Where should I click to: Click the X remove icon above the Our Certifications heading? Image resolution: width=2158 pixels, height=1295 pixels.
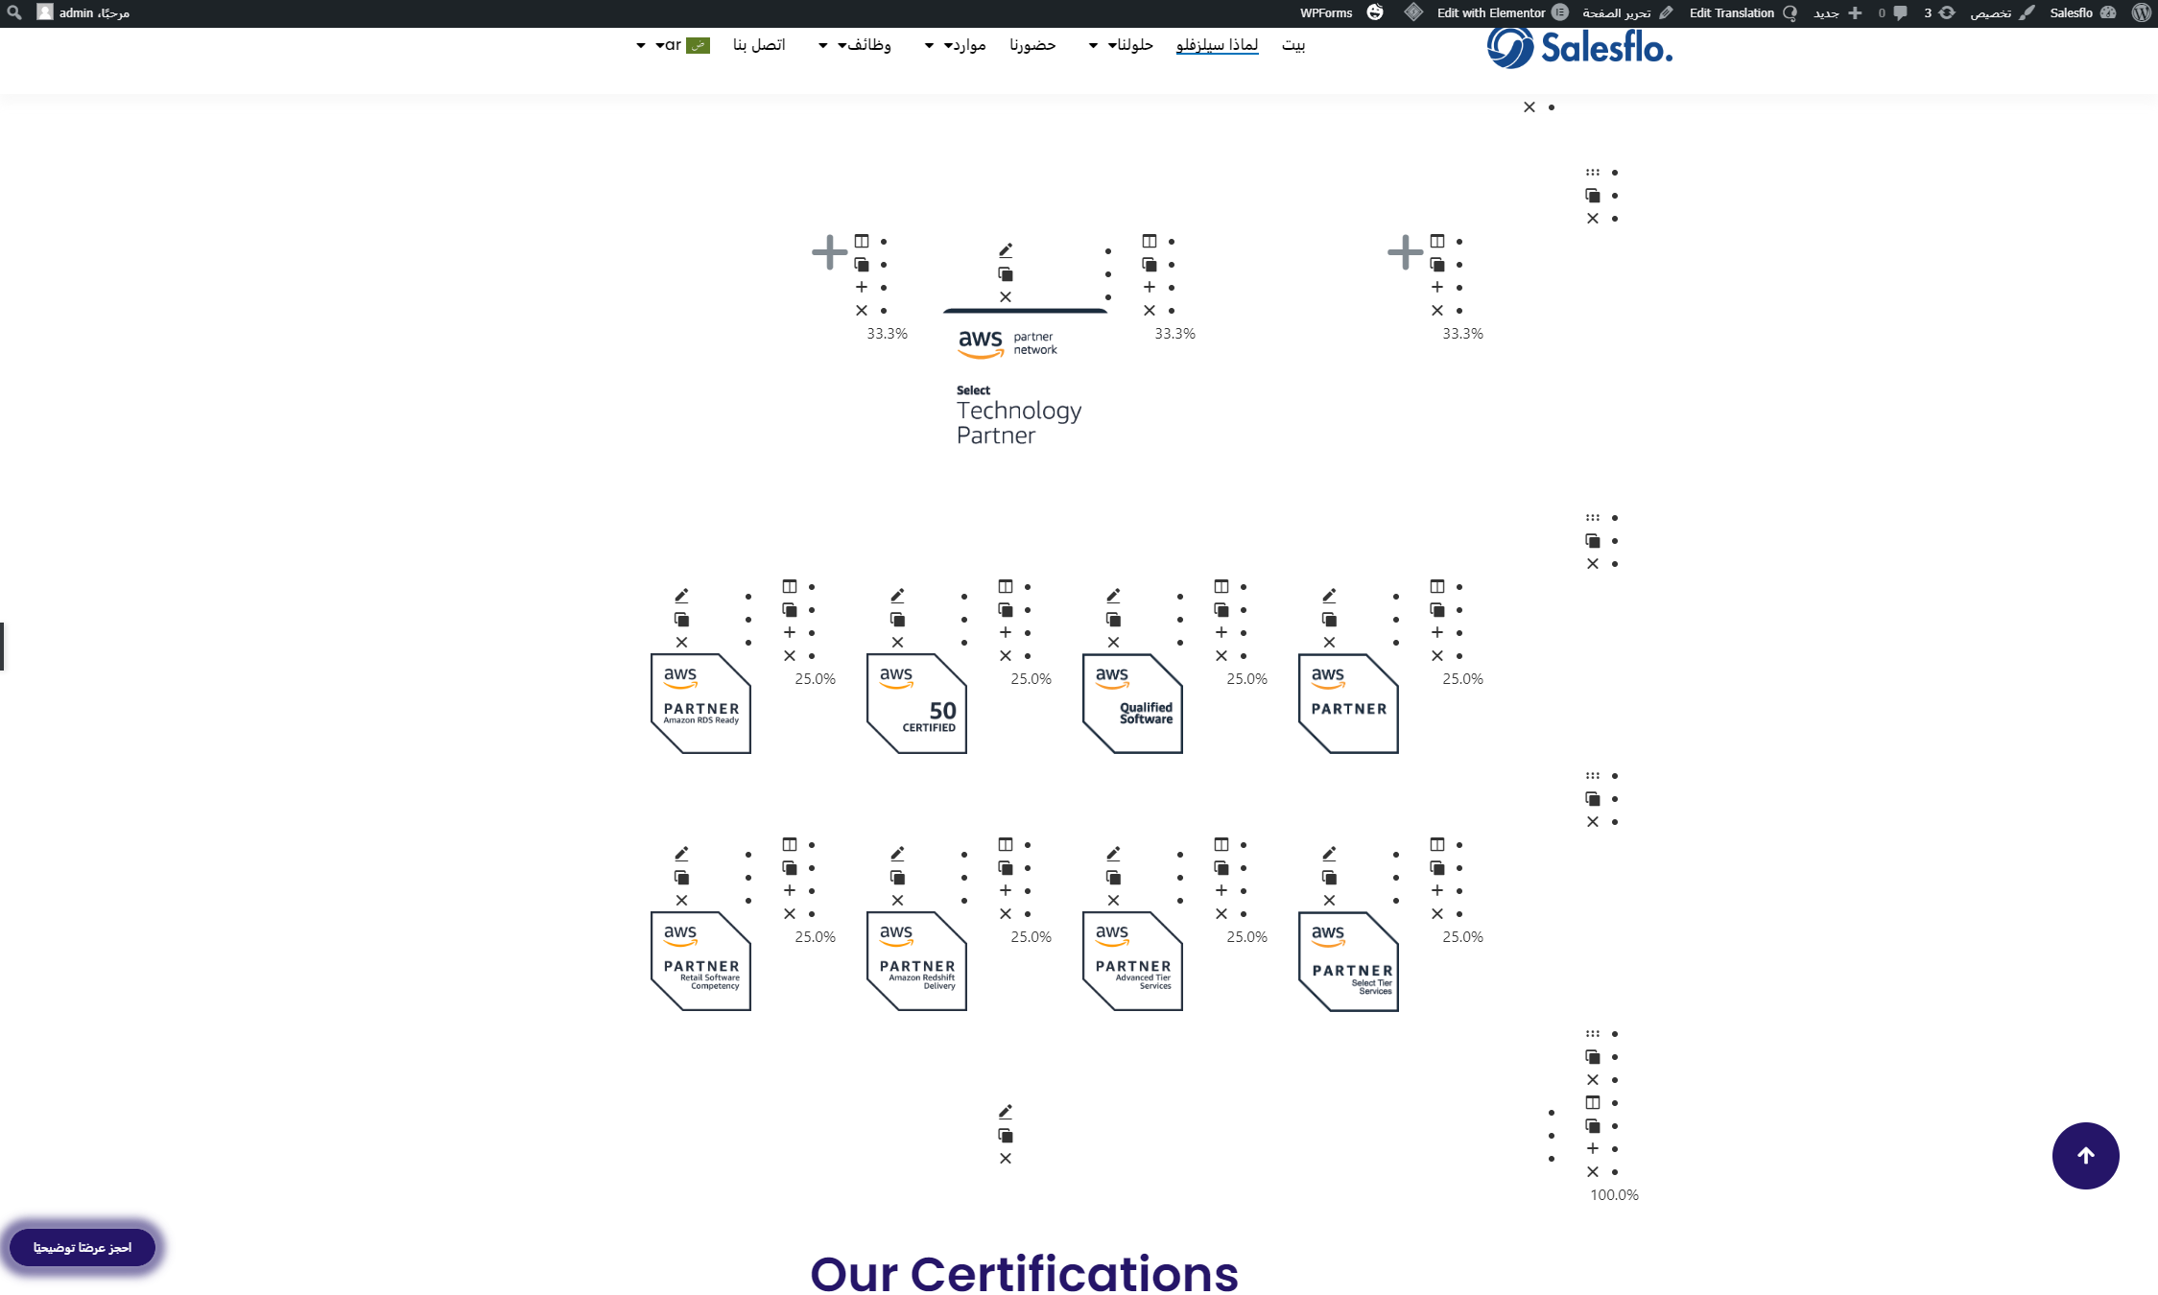coord(1006,1158)
